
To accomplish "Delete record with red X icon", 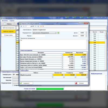I will point(43,26).
